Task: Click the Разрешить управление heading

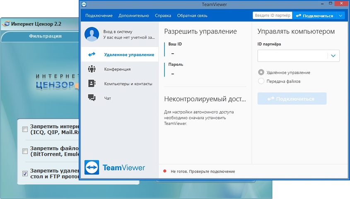Action: [200, 31]
